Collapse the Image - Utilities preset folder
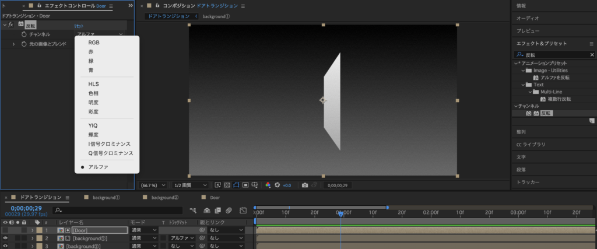597x249 pixels. (522, 70)
